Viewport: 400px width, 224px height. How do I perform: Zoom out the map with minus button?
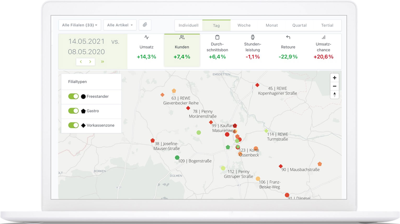pyautogui.click(x=334, y=86)
